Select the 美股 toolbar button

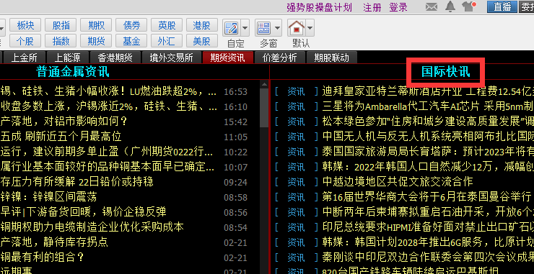(x=201, y=41)
